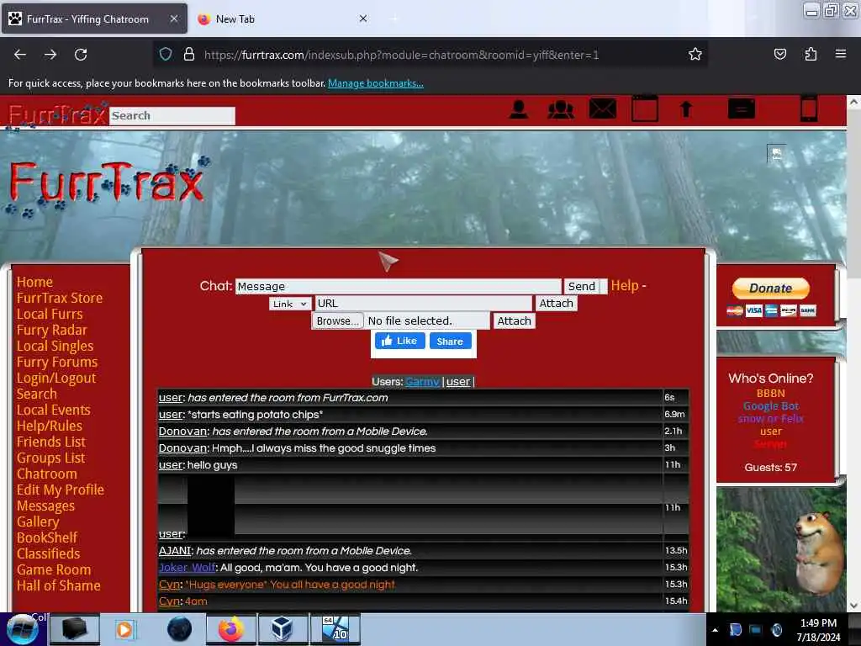
Task: Click Manage bookmarks... link
Action: (x=376, y=83)
